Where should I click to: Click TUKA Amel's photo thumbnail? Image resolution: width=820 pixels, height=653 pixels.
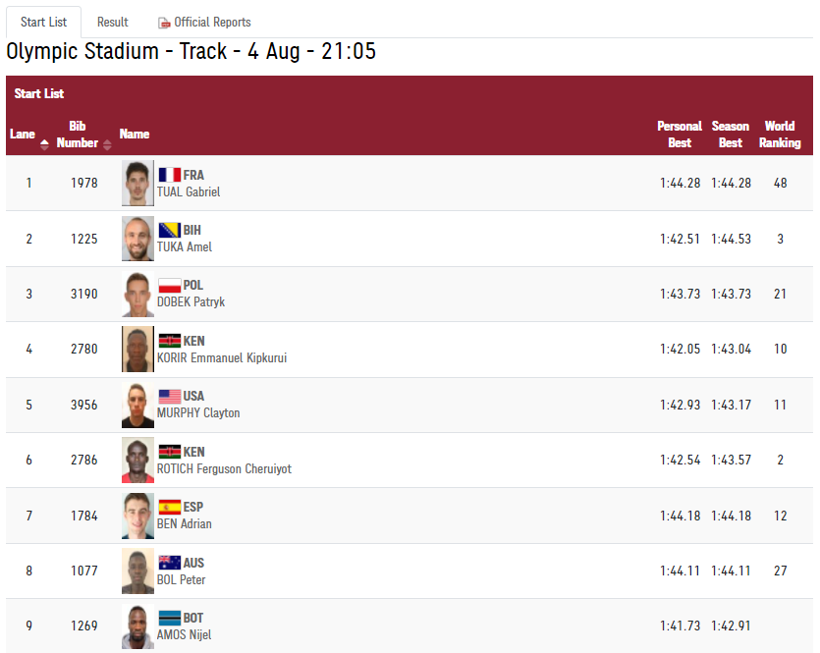[138, 239]
